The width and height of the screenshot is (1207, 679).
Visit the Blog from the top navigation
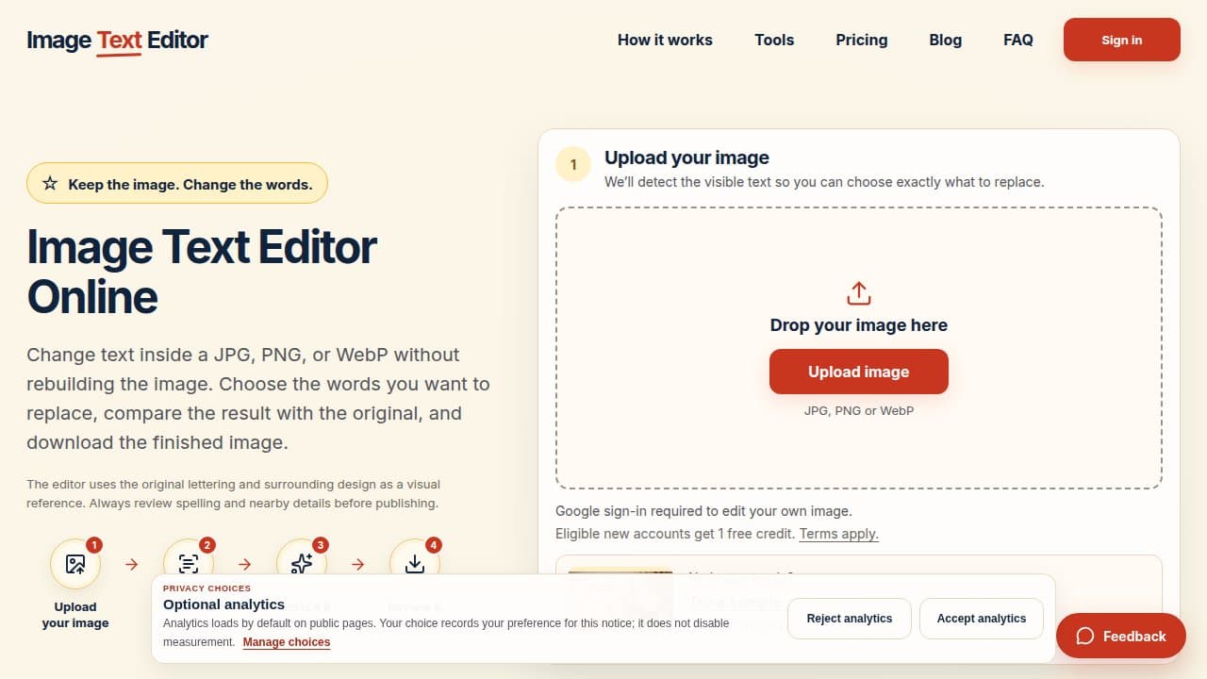[x=946, y=40]
